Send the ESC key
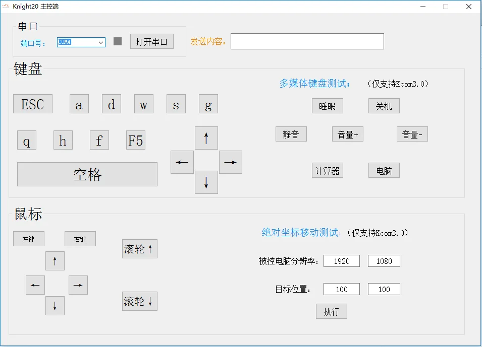Image resolution: width=482 pixels, height=347 pixels. pos(33,104)
